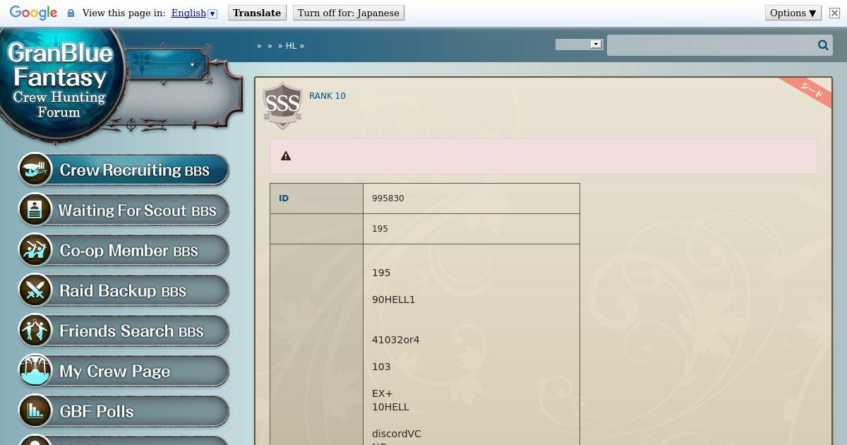Open the Options dropdown in translate bar
Image resolution: width=847 pixels, height=445 pixels.
tap(793, 13)
